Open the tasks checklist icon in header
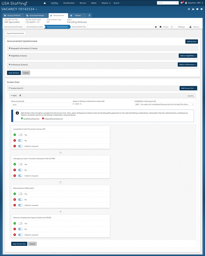This screenshot has height=256, width=205. pyautogui.click(x=189, y=9)
